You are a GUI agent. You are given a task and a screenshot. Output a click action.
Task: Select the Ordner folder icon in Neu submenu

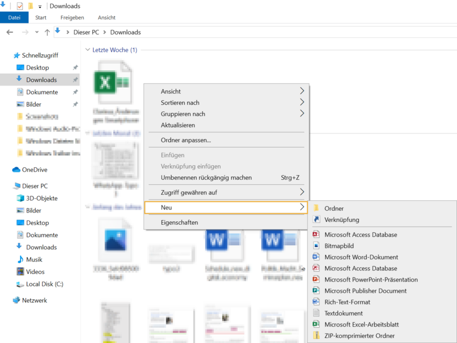tap(316, 208)
